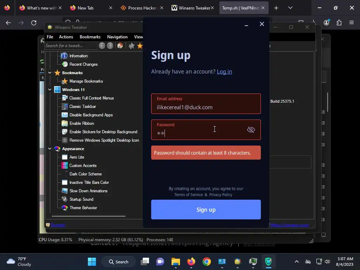This screenshot has height=270, width=360.
Task: Reload the current Firefox page
Action: point(34,23)
